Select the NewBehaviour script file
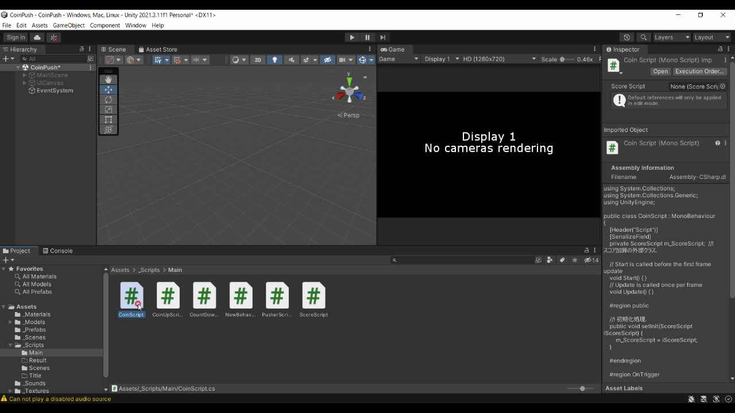This screenshot has width=735, height=413. pos(241,300)
